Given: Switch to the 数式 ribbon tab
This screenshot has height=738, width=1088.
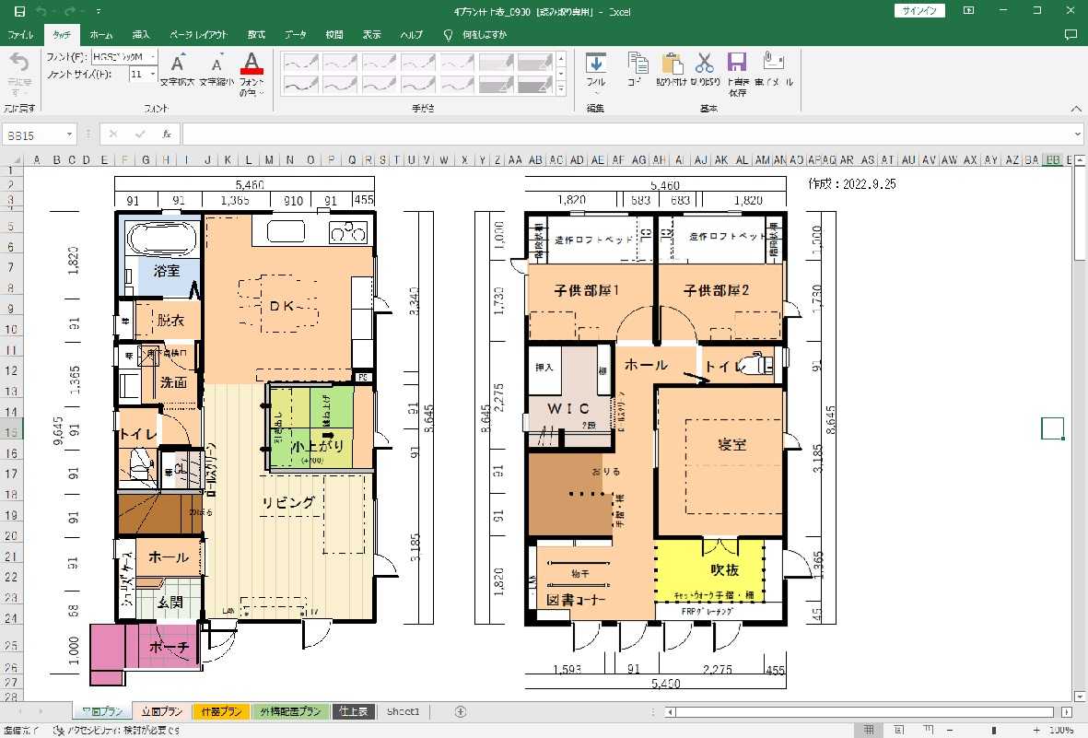Looking at the screenshot, I should (256, 34).
